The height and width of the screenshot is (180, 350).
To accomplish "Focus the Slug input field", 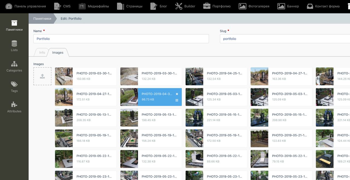I will (x=285, y=39).
